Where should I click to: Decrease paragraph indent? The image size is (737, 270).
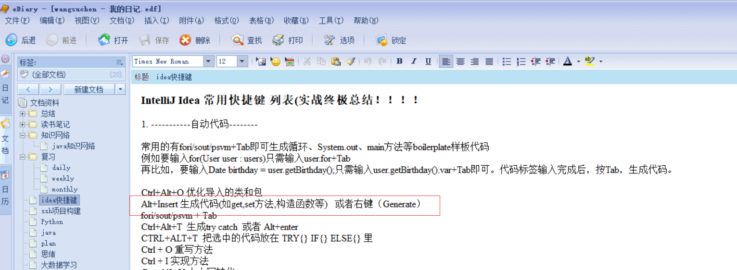pos(535,61)
